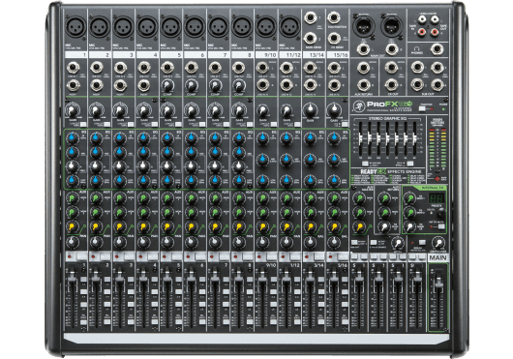Click the main out left quarter-inch jack
This screenshot has height=359, width=513.
pos(363,50)
